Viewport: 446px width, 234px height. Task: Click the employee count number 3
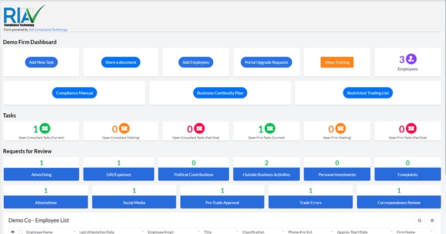pos(402,59)
